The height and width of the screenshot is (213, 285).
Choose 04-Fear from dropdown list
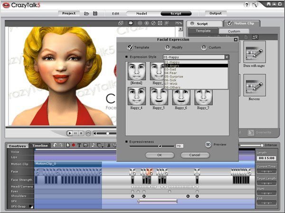pos(196,73)
